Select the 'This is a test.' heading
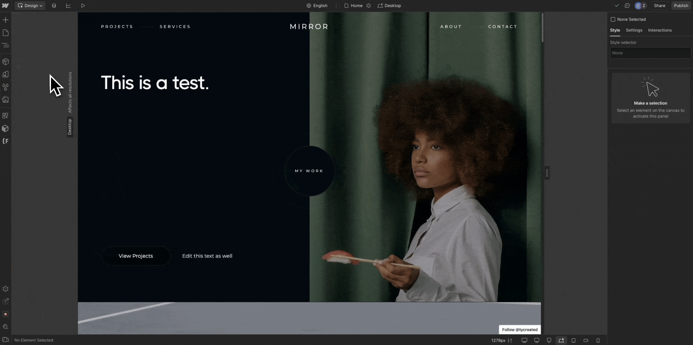 tap(155, 83)
